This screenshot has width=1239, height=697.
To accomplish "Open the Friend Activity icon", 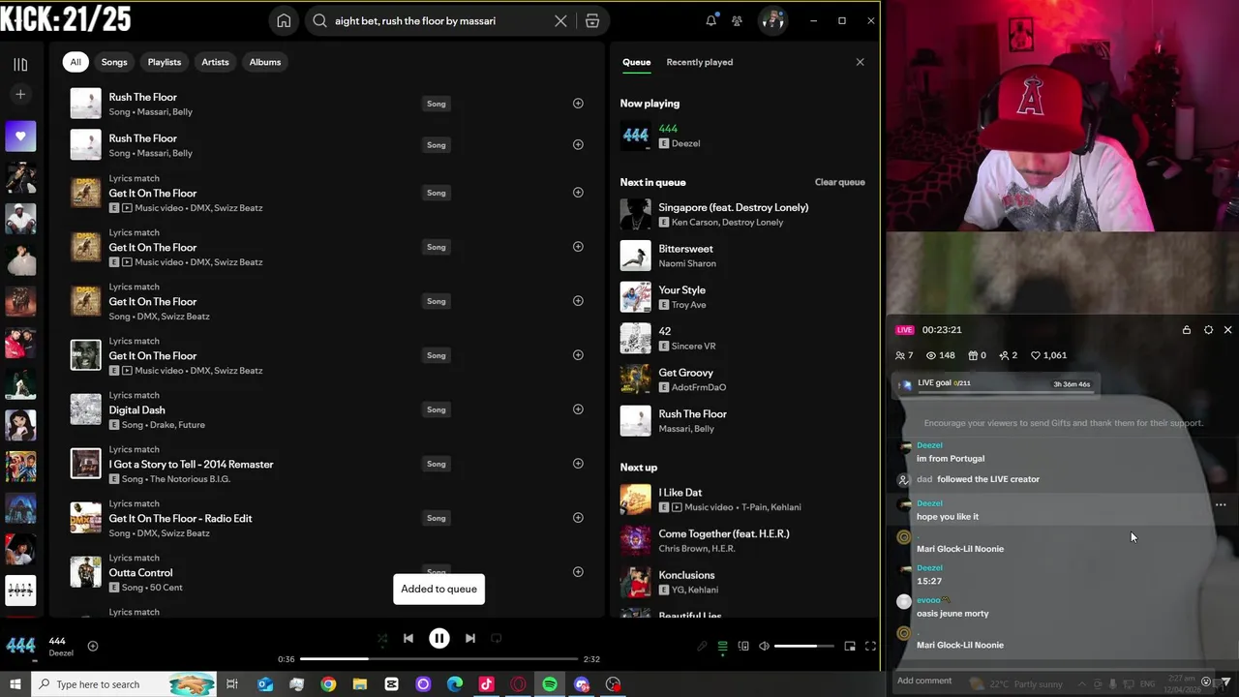I will pos(738,20).
